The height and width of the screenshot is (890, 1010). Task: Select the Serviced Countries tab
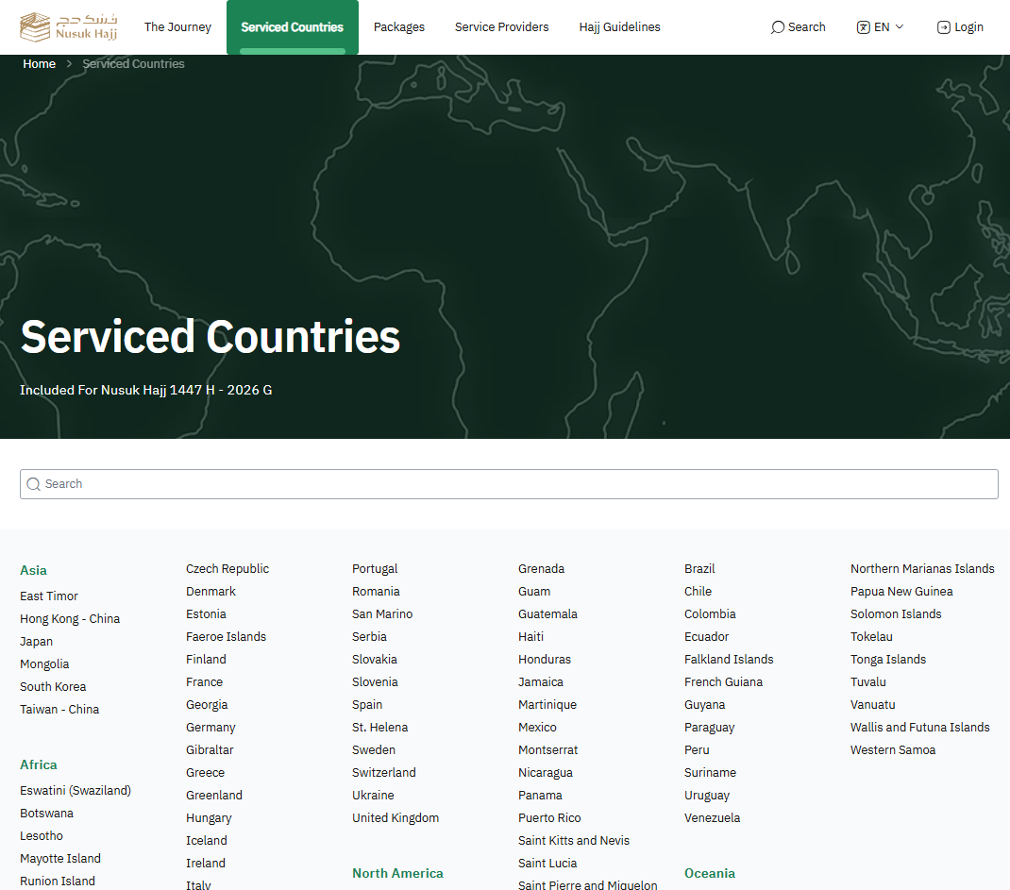click(293, 27)
